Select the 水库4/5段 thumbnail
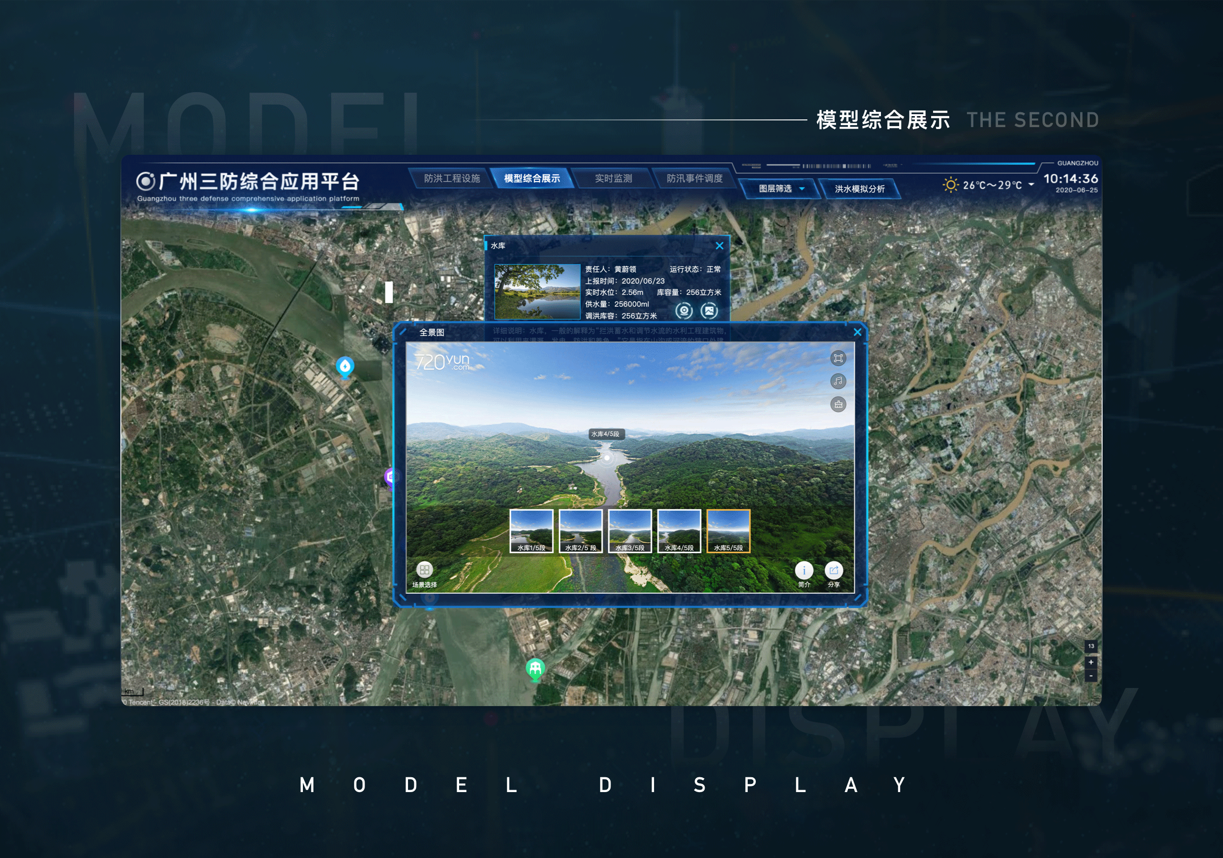The height and width of the screenshot is (858, 1223). [679, 531]
